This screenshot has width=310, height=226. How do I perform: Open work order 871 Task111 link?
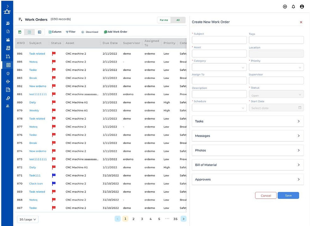click(x=35, y=175)
